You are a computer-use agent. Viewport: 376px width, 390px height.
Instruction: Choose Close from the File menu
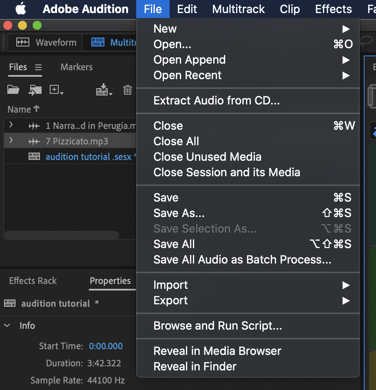pyautogui.click(x=248, y=126)
